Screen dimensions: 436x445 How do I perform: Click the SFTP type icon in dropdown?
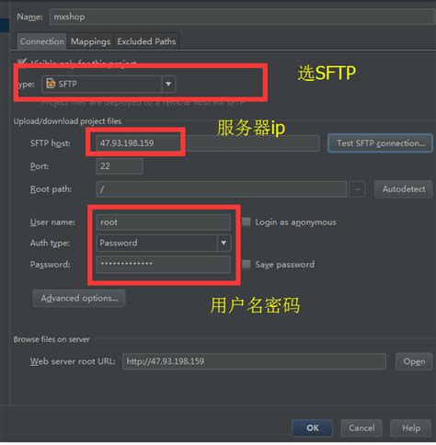51,84
